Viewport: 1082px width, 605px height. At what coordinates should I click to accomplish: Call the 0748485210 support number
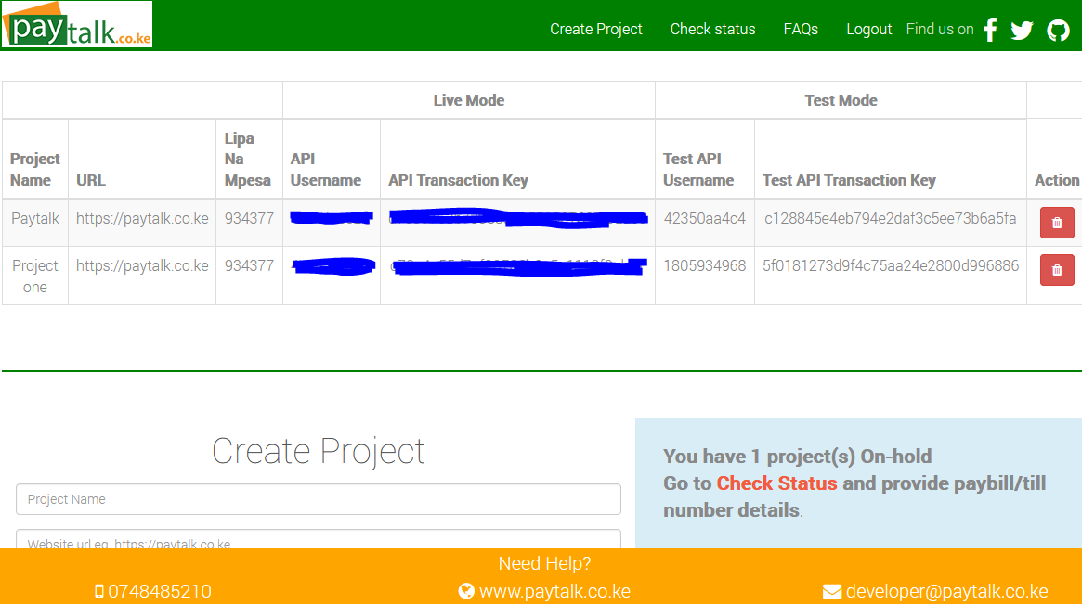(160, 591)
